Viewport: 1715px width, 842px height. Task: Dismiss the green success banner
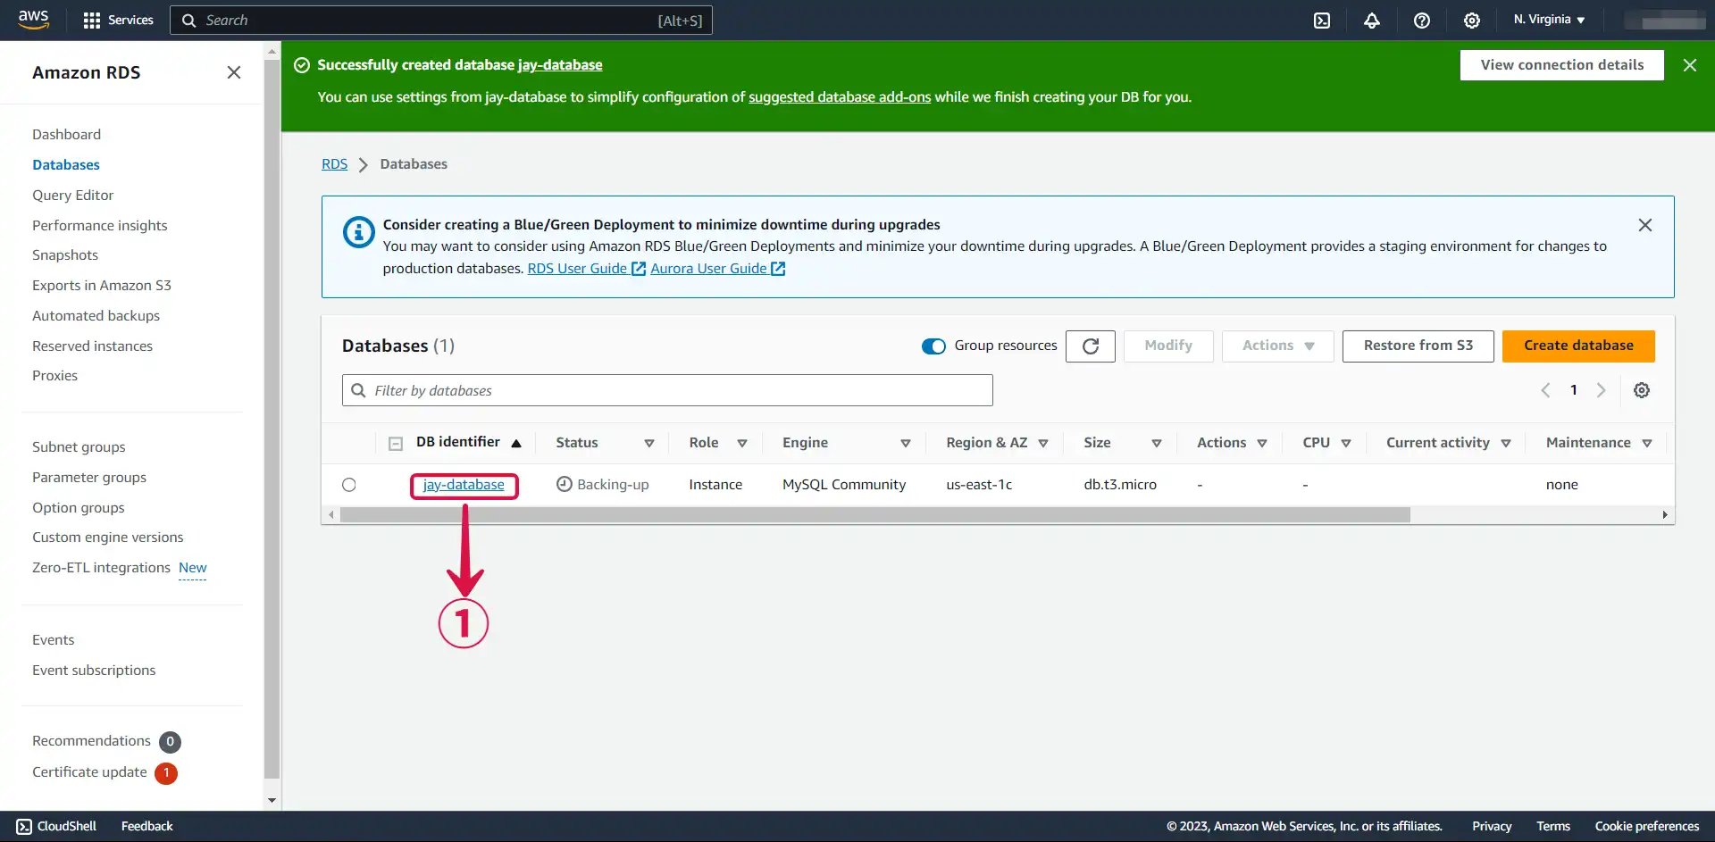1690,65
